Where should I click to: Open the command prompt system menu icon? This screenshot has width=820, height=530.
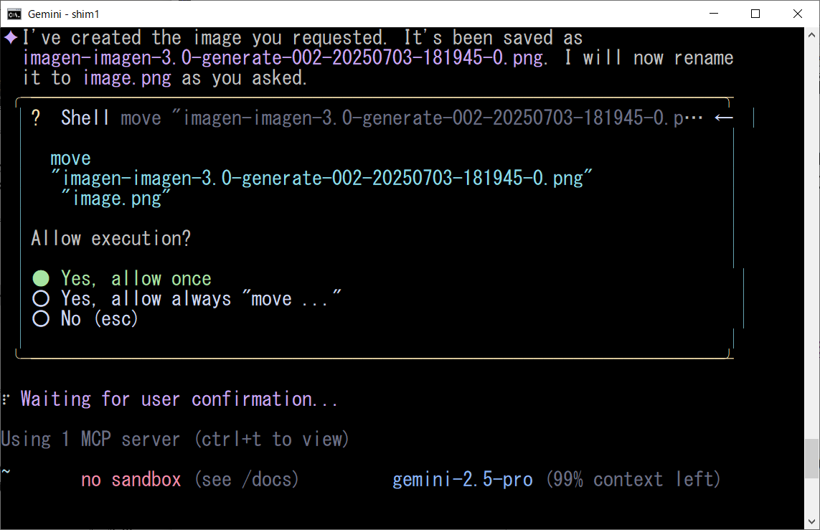tap(14, 14)
